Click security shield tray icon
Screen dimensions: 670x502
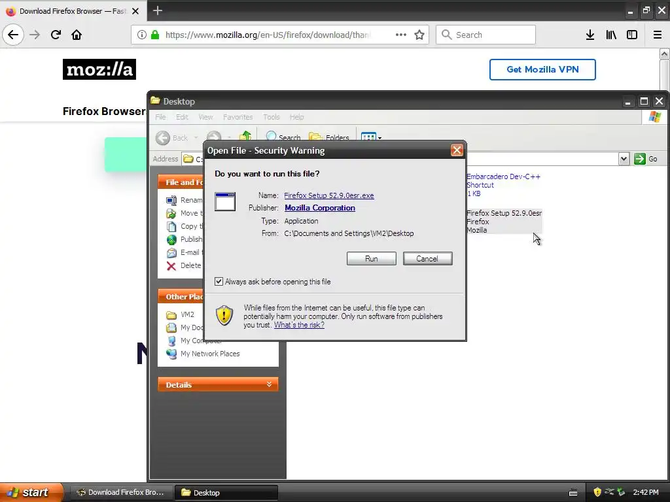pyautogui.click(x=597, y=492)
